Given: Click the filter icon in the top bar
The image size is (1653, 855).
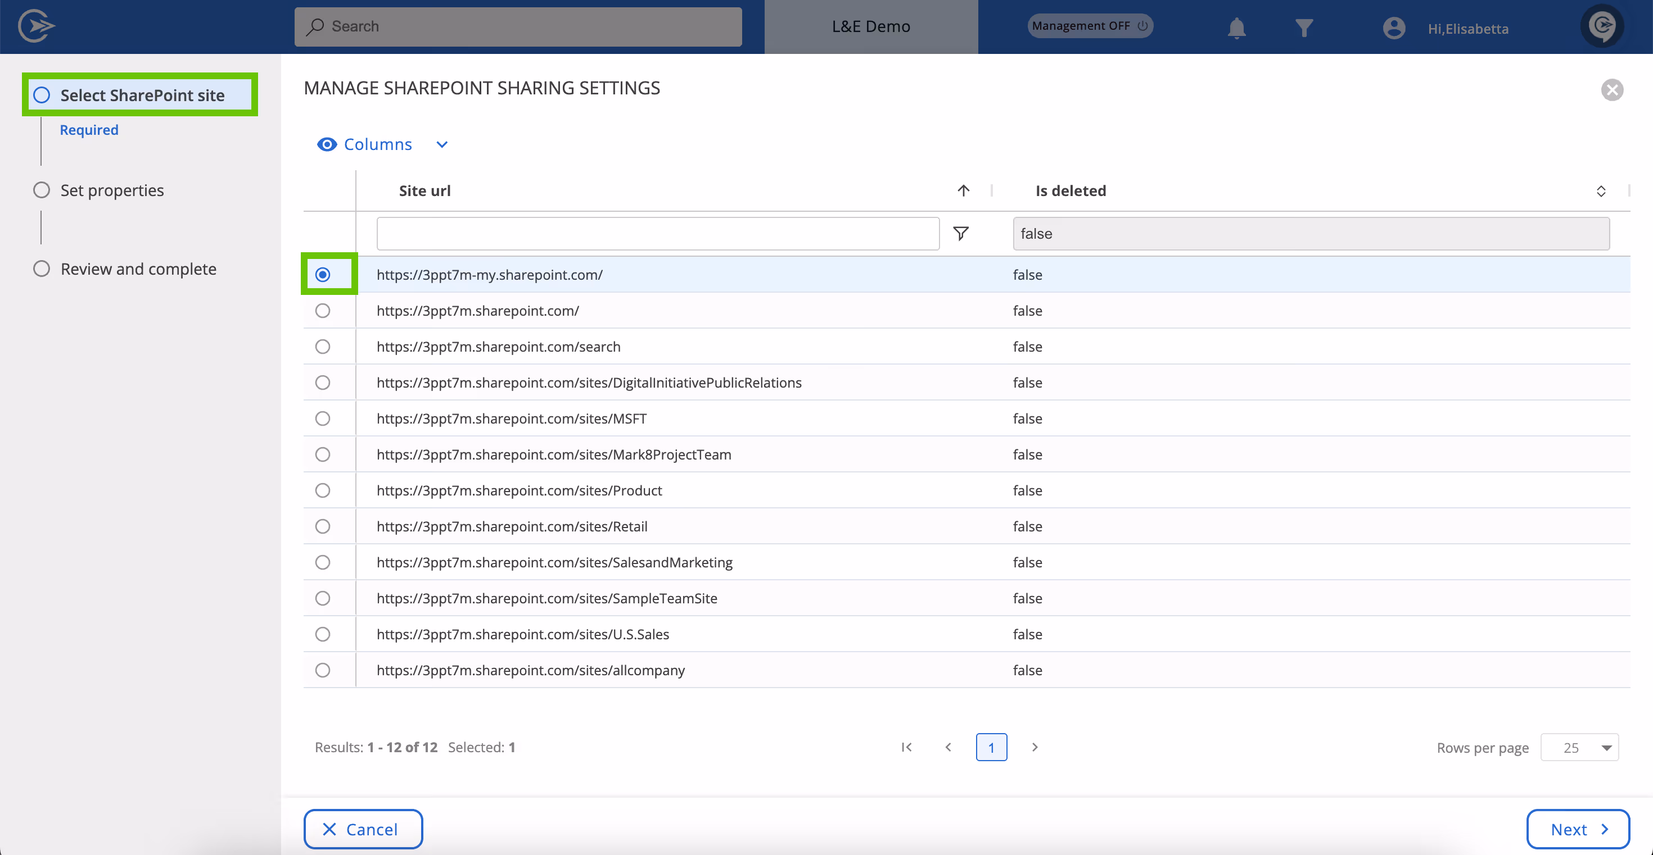Looking at the screenshot, I should tap(1304, 27).
